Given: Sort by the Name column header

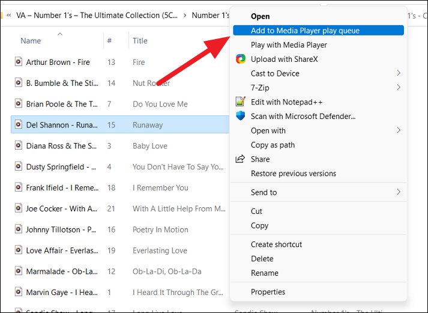Looking at the screenshot, I should click(31, 41).
